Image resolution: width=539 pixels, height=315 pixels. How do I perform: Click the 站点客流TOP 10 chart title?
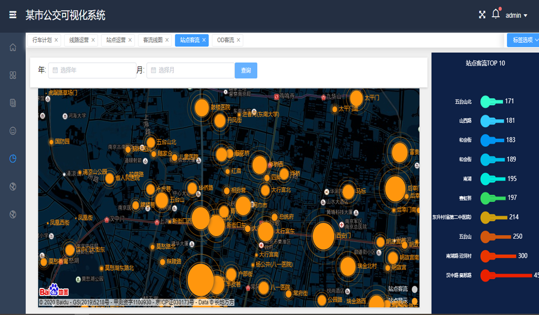pos(485,63)
